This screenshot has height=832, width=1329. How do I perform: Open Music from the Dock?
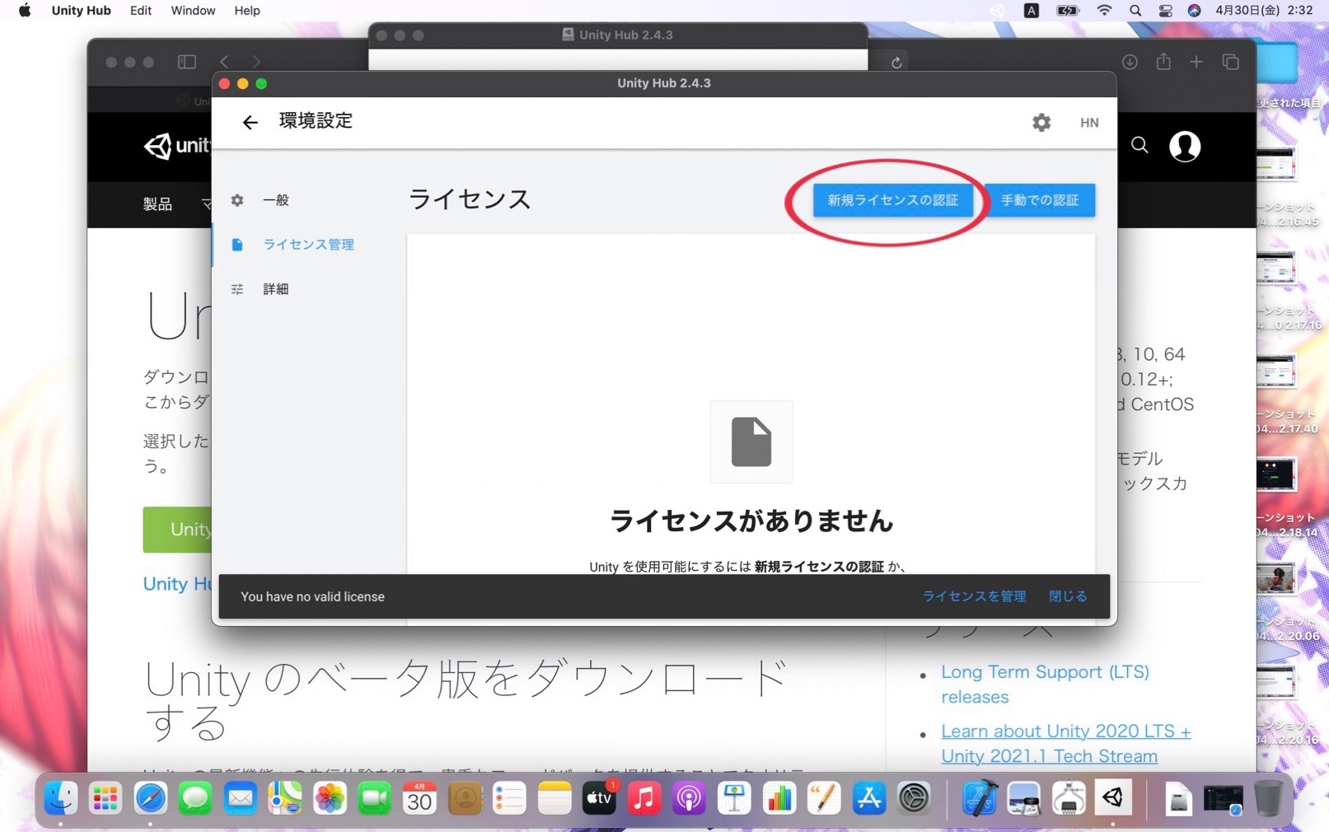644,798
